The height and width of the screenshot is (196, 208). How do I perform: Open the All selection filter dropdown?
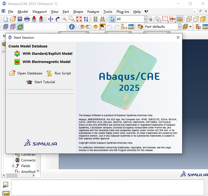[x=145, y=19]
